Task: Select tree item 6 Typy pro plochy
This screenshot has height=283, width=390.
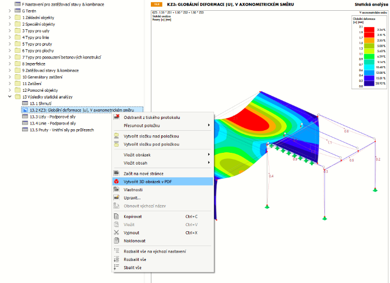Action: [x=38, y=50]
